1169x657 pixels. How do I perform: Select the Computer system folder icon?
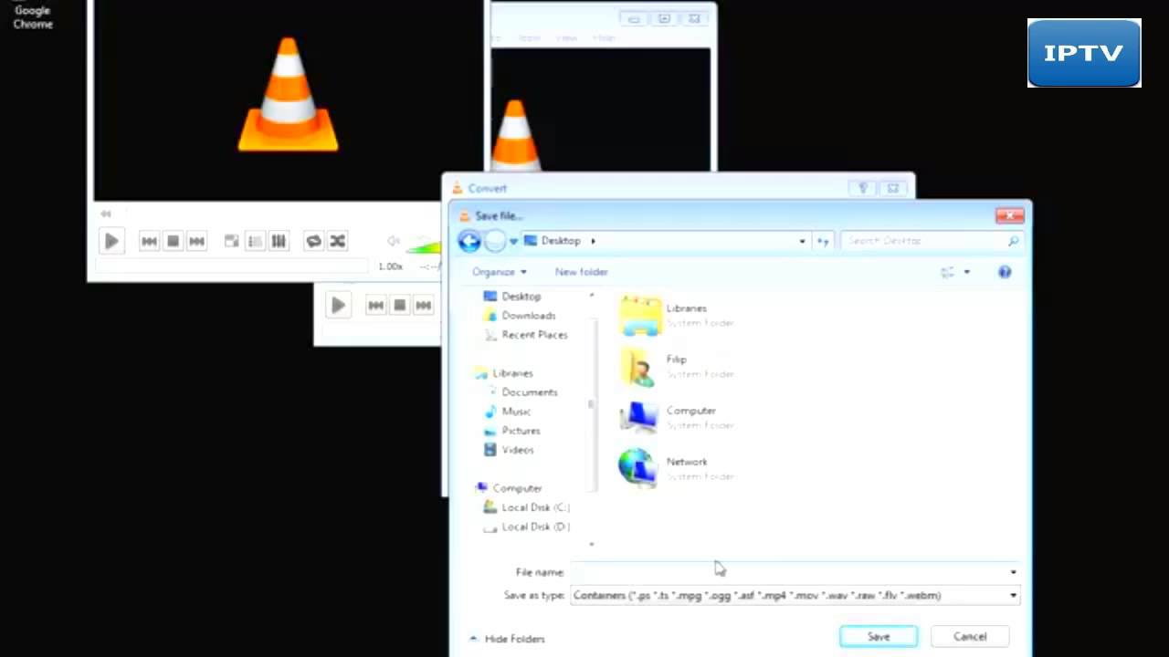click(x=640, y=418)
